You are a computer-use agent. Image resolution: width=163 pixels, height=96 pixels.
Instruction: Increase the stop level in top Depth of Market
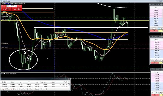(157, 28)
